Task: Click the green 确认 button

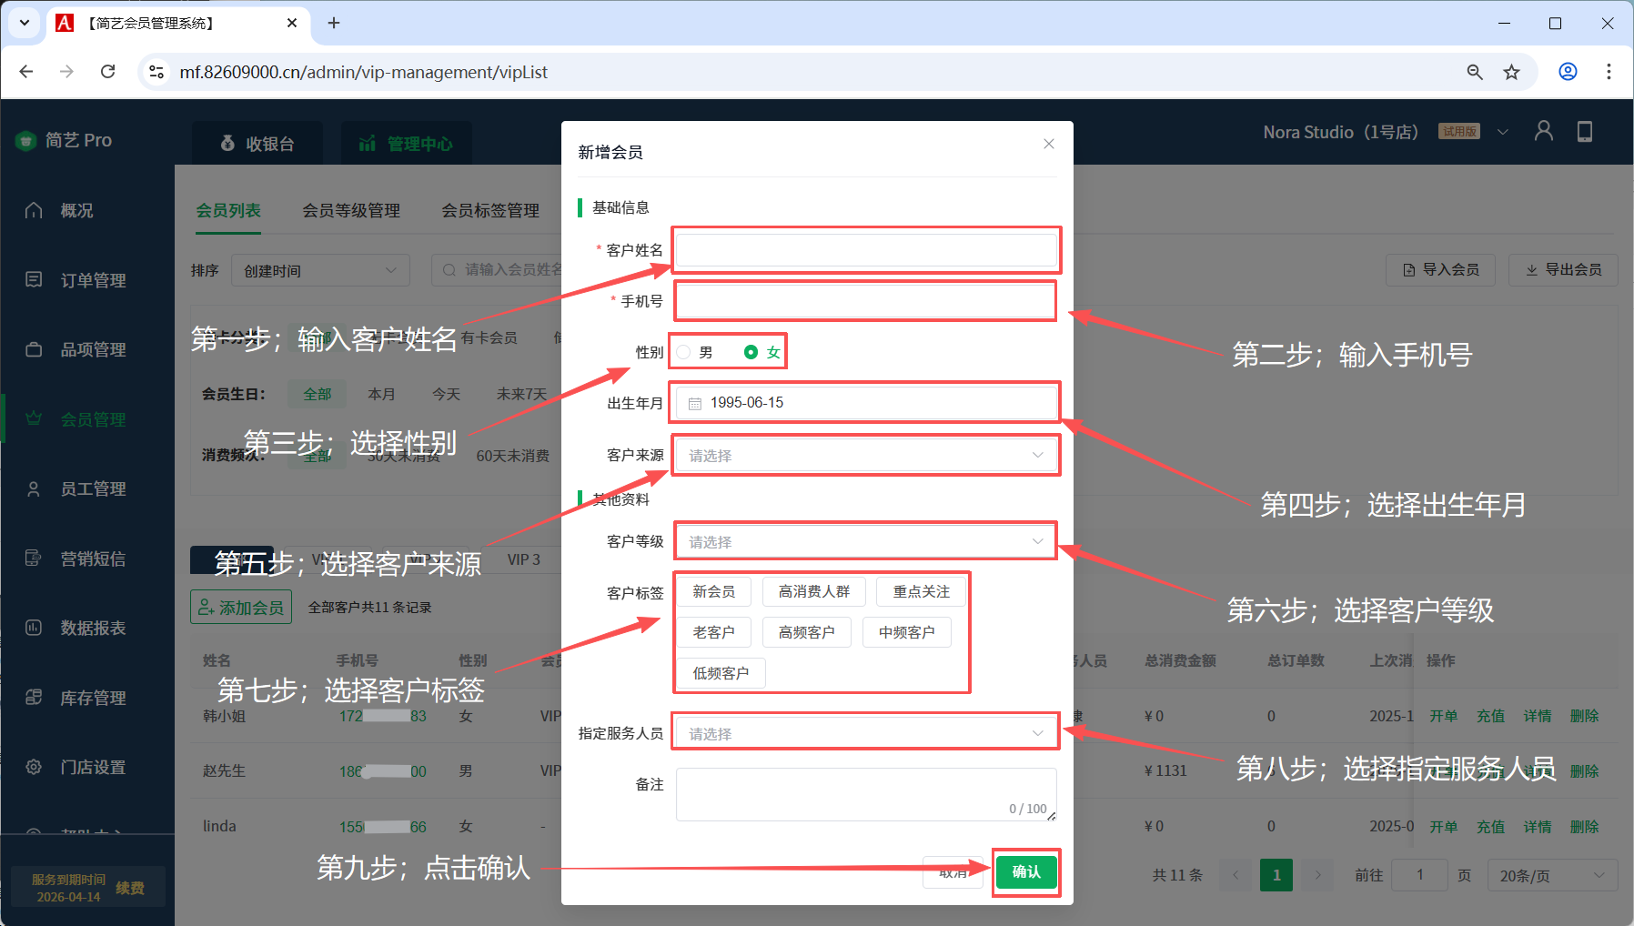Action: point(1025,871)
